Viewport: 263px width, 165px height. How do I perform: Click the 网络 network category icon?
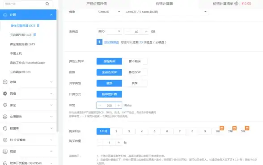(x=5, y=93)
